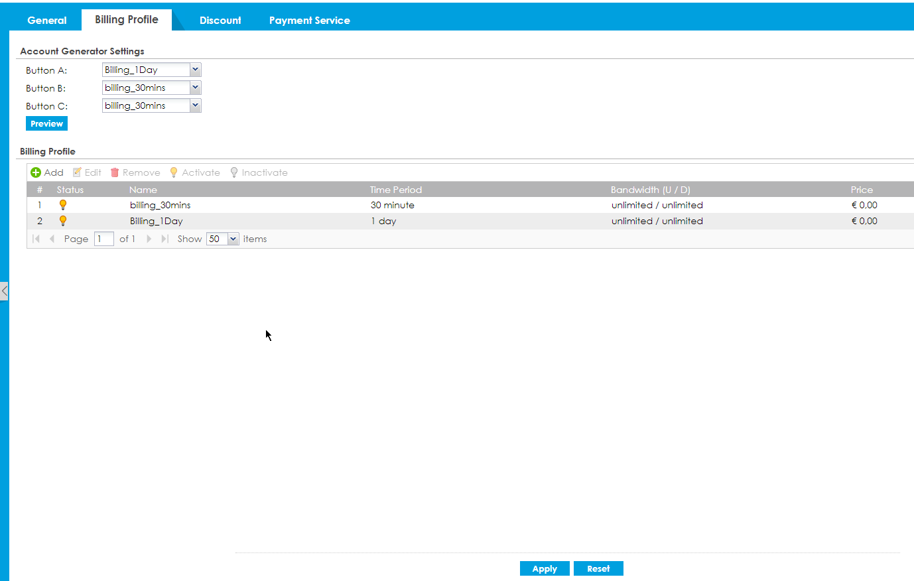Click the Remove trash icon
Viewport: 914px width, 581px height.
(x=115, y=172)
